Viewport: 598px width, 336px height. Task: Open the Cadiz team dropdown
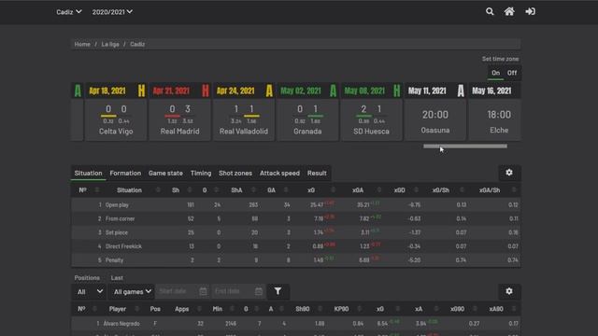coord(69,12)
